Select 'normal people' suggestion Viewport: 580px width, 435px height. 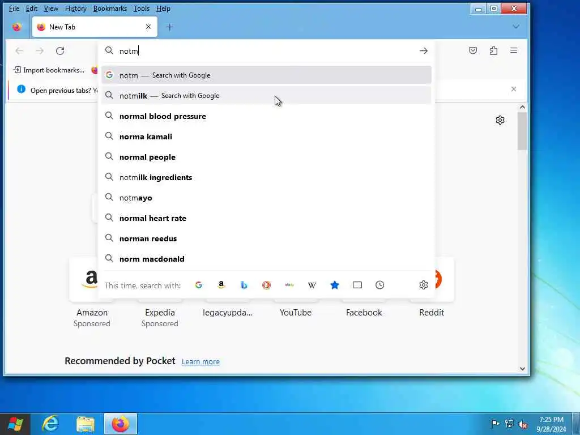click(x=266, y=157)
